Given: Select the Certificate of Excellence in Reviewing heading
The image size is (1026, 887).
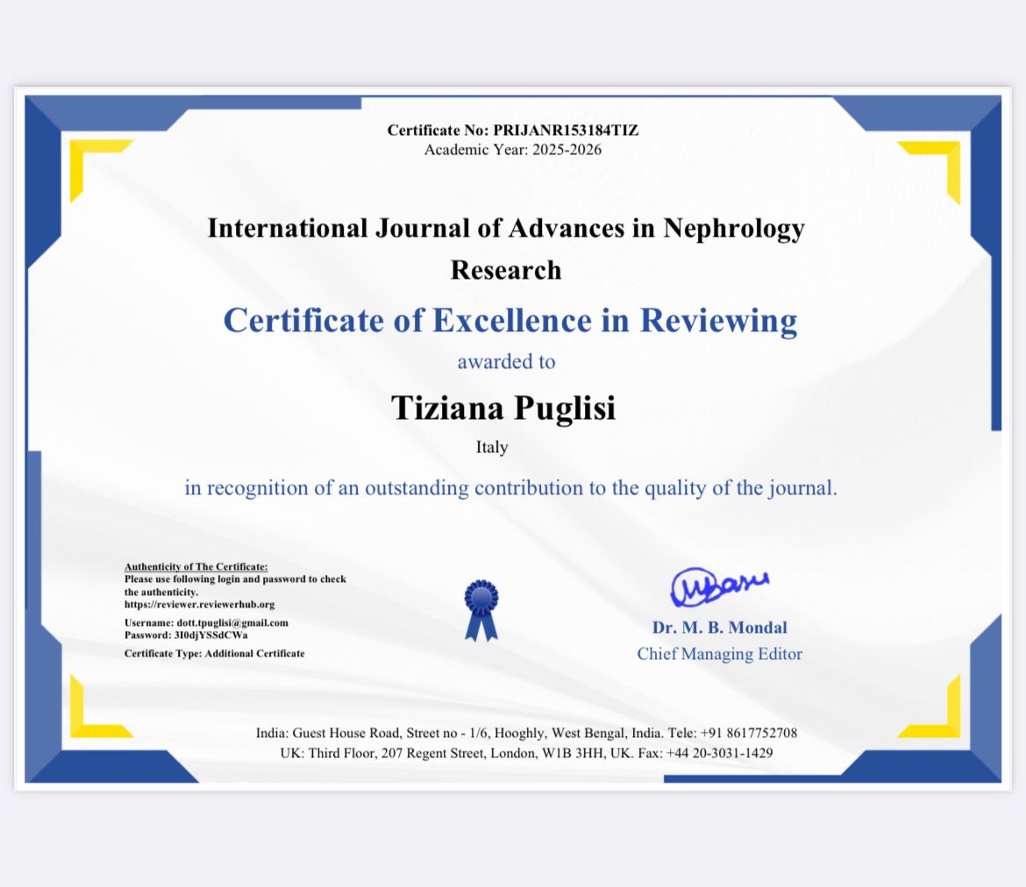Looking at the screenshot, I should pyautogui.click(x=509, y=320).
